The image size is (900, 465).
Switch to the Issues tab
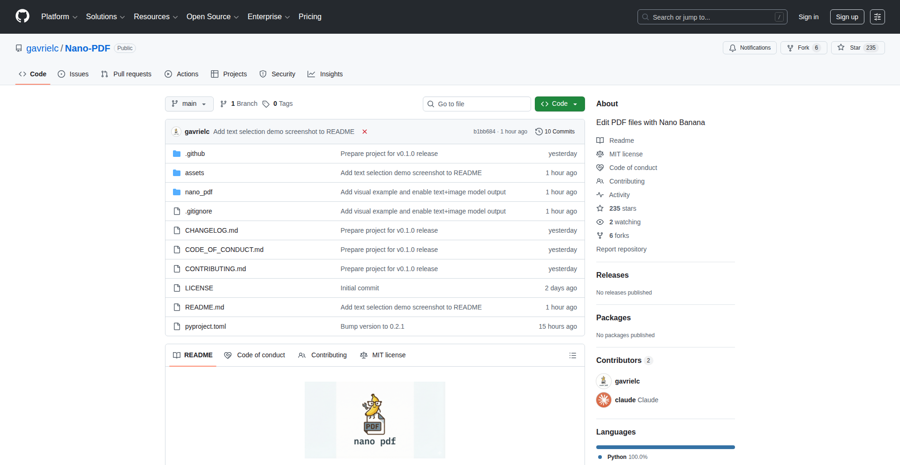pos(73,74)
